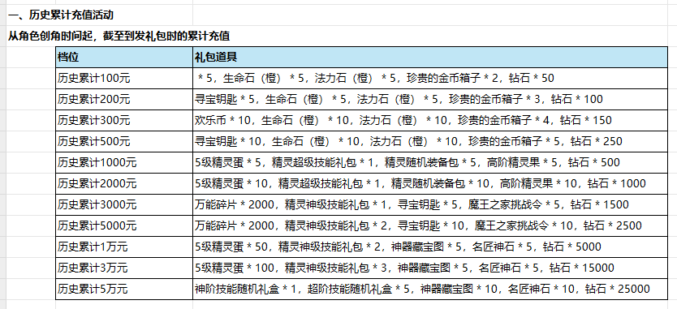Click the gift cell ending 钻石 * 1000
Image resolution: width=677 pixels, height=309 pixels.
(x=430, y=184)
